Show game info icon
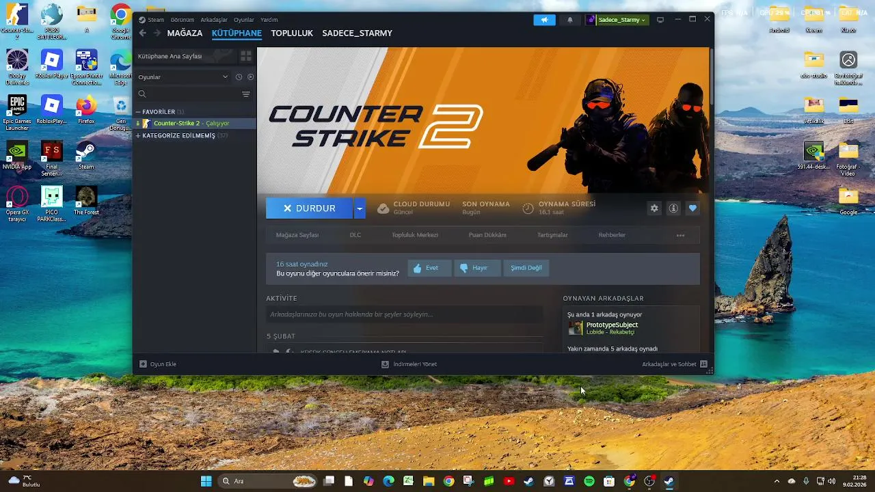The width and height of the screenshot is (875, 492). (673, 208)
